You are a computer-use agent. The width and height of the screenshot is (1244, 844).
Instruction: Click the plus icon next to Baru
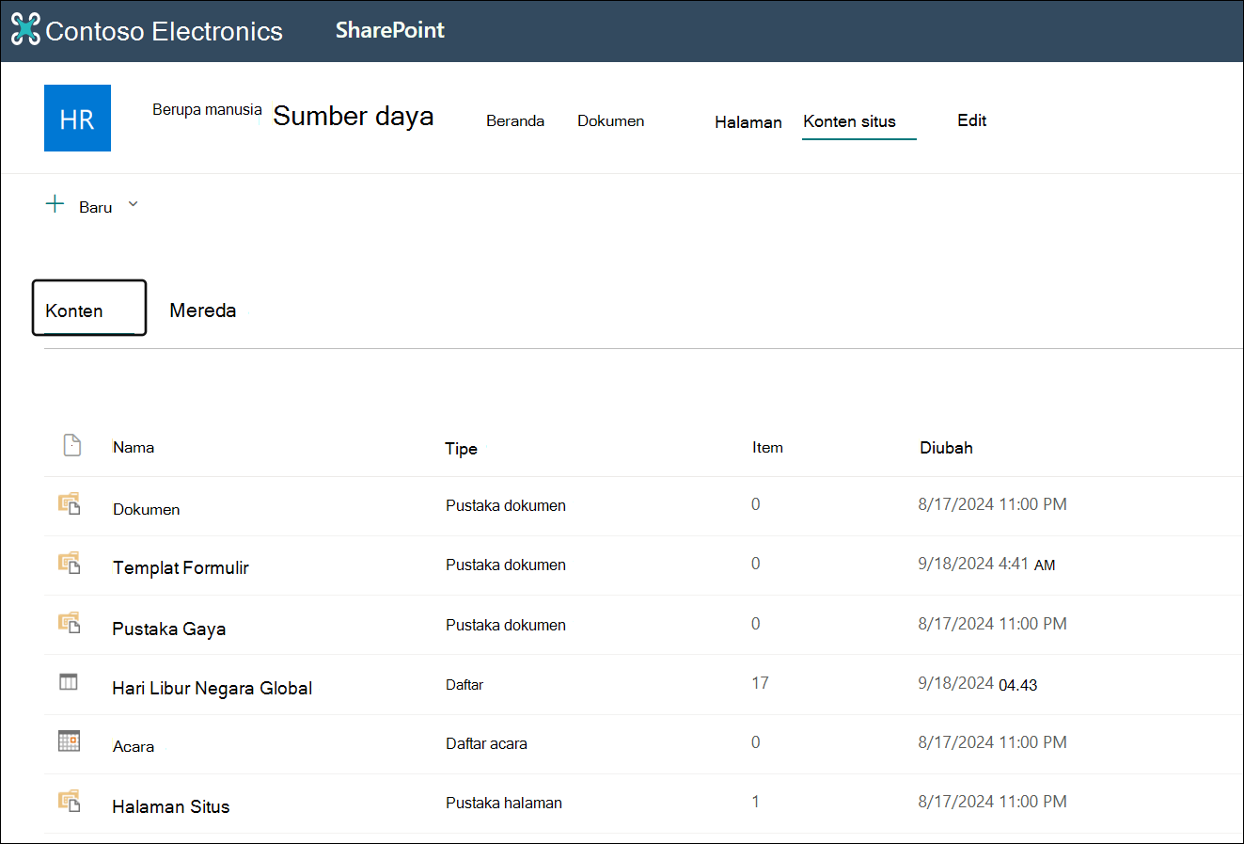55,204
